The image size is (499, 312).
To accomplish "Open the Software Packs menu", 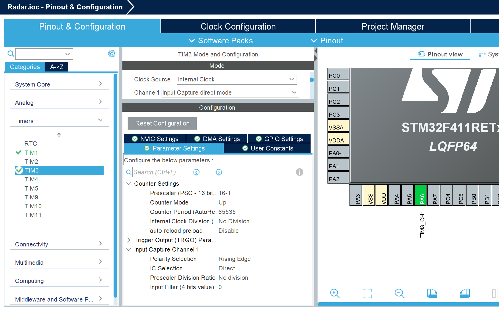I will pyautogui.click(x=221, y=41).
